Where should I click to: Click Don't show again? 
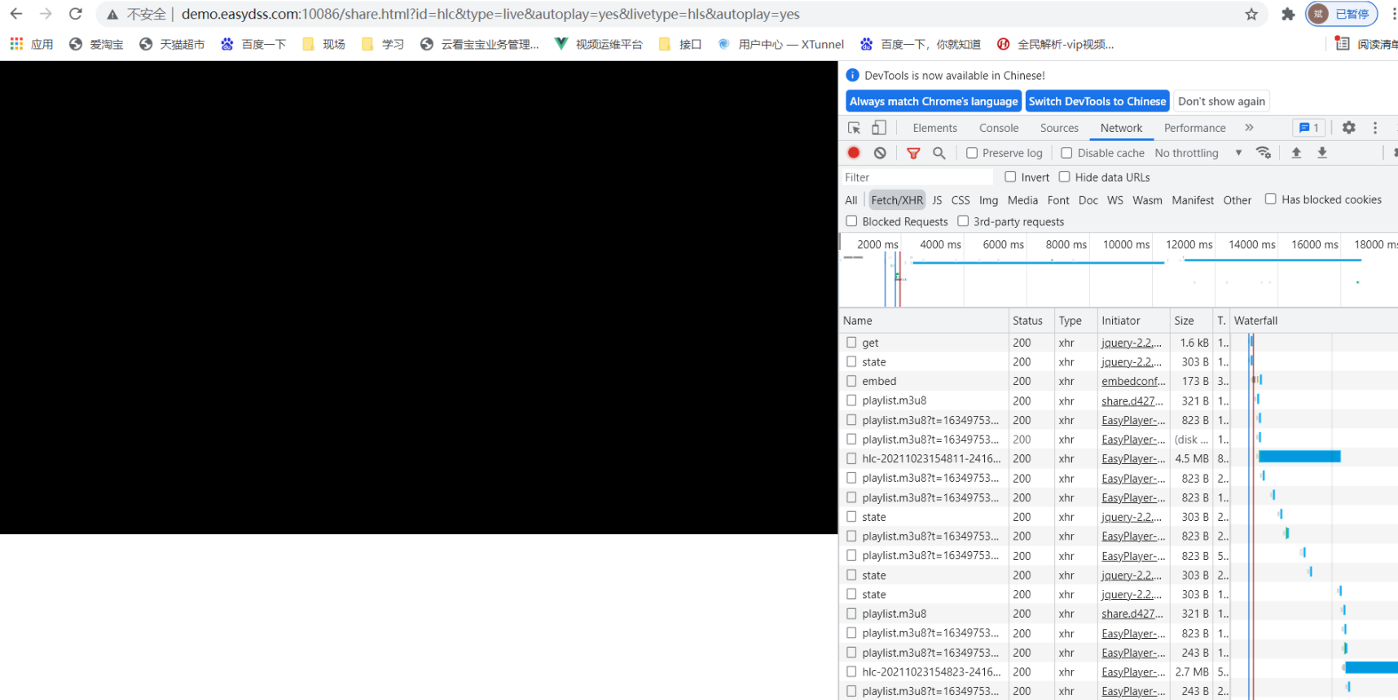point(1221,101)
